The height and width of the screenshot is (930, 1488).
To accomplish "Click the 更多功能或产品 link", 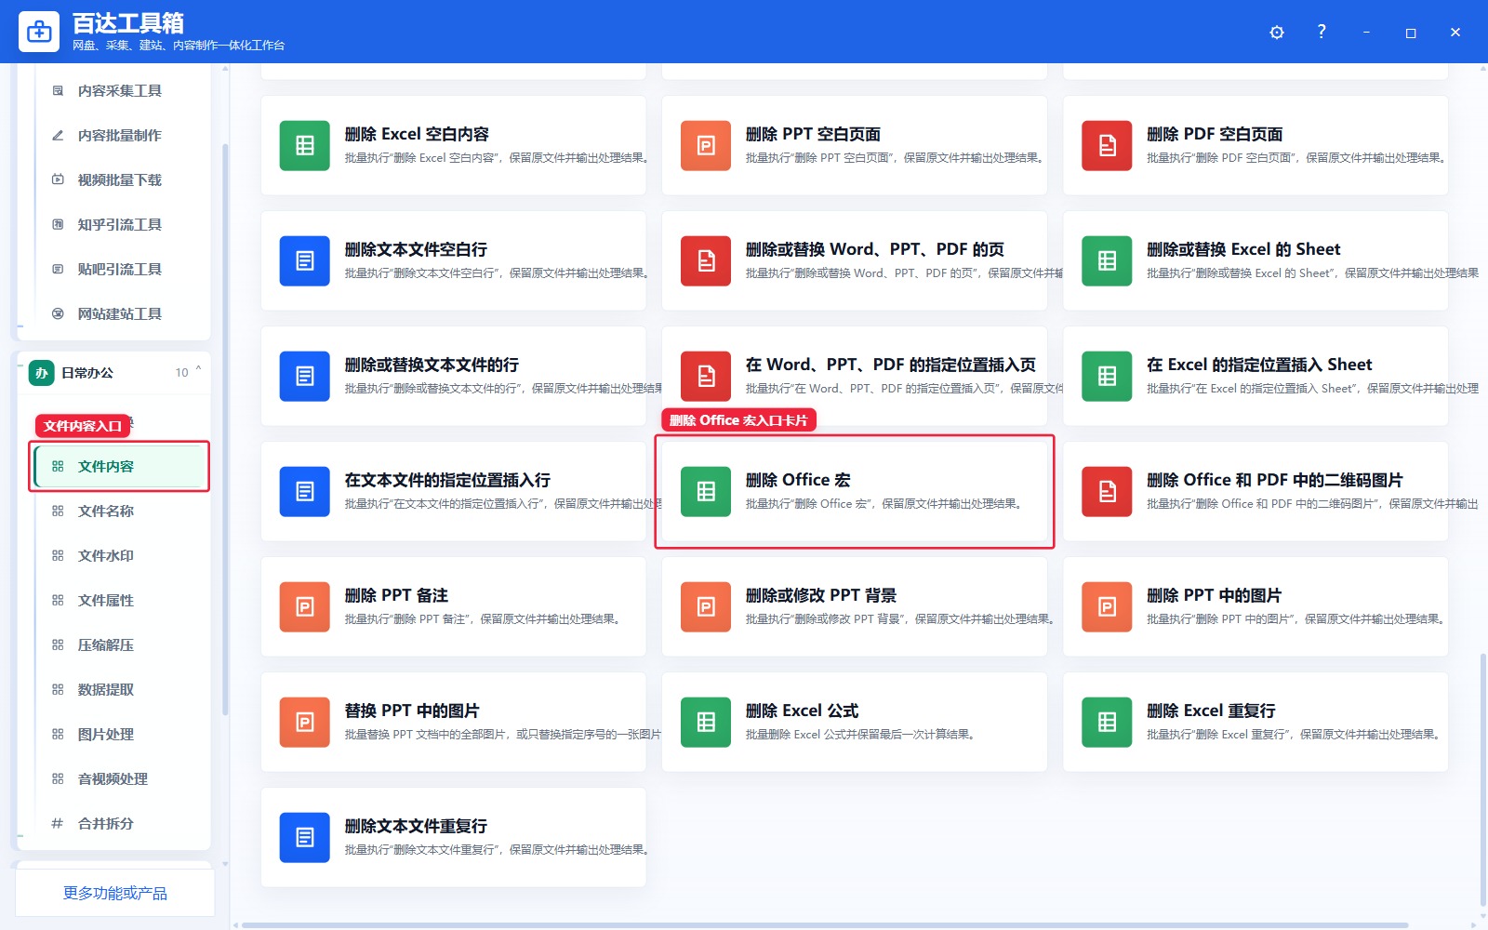I will click(x=115, y=894).
